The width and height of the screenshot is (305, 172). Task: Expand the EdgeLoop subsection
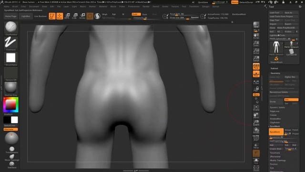(x=274, y=111)
